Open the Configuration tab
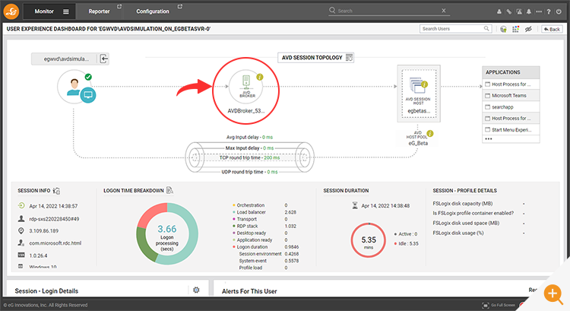570x311 pixels. coord(153,11)
